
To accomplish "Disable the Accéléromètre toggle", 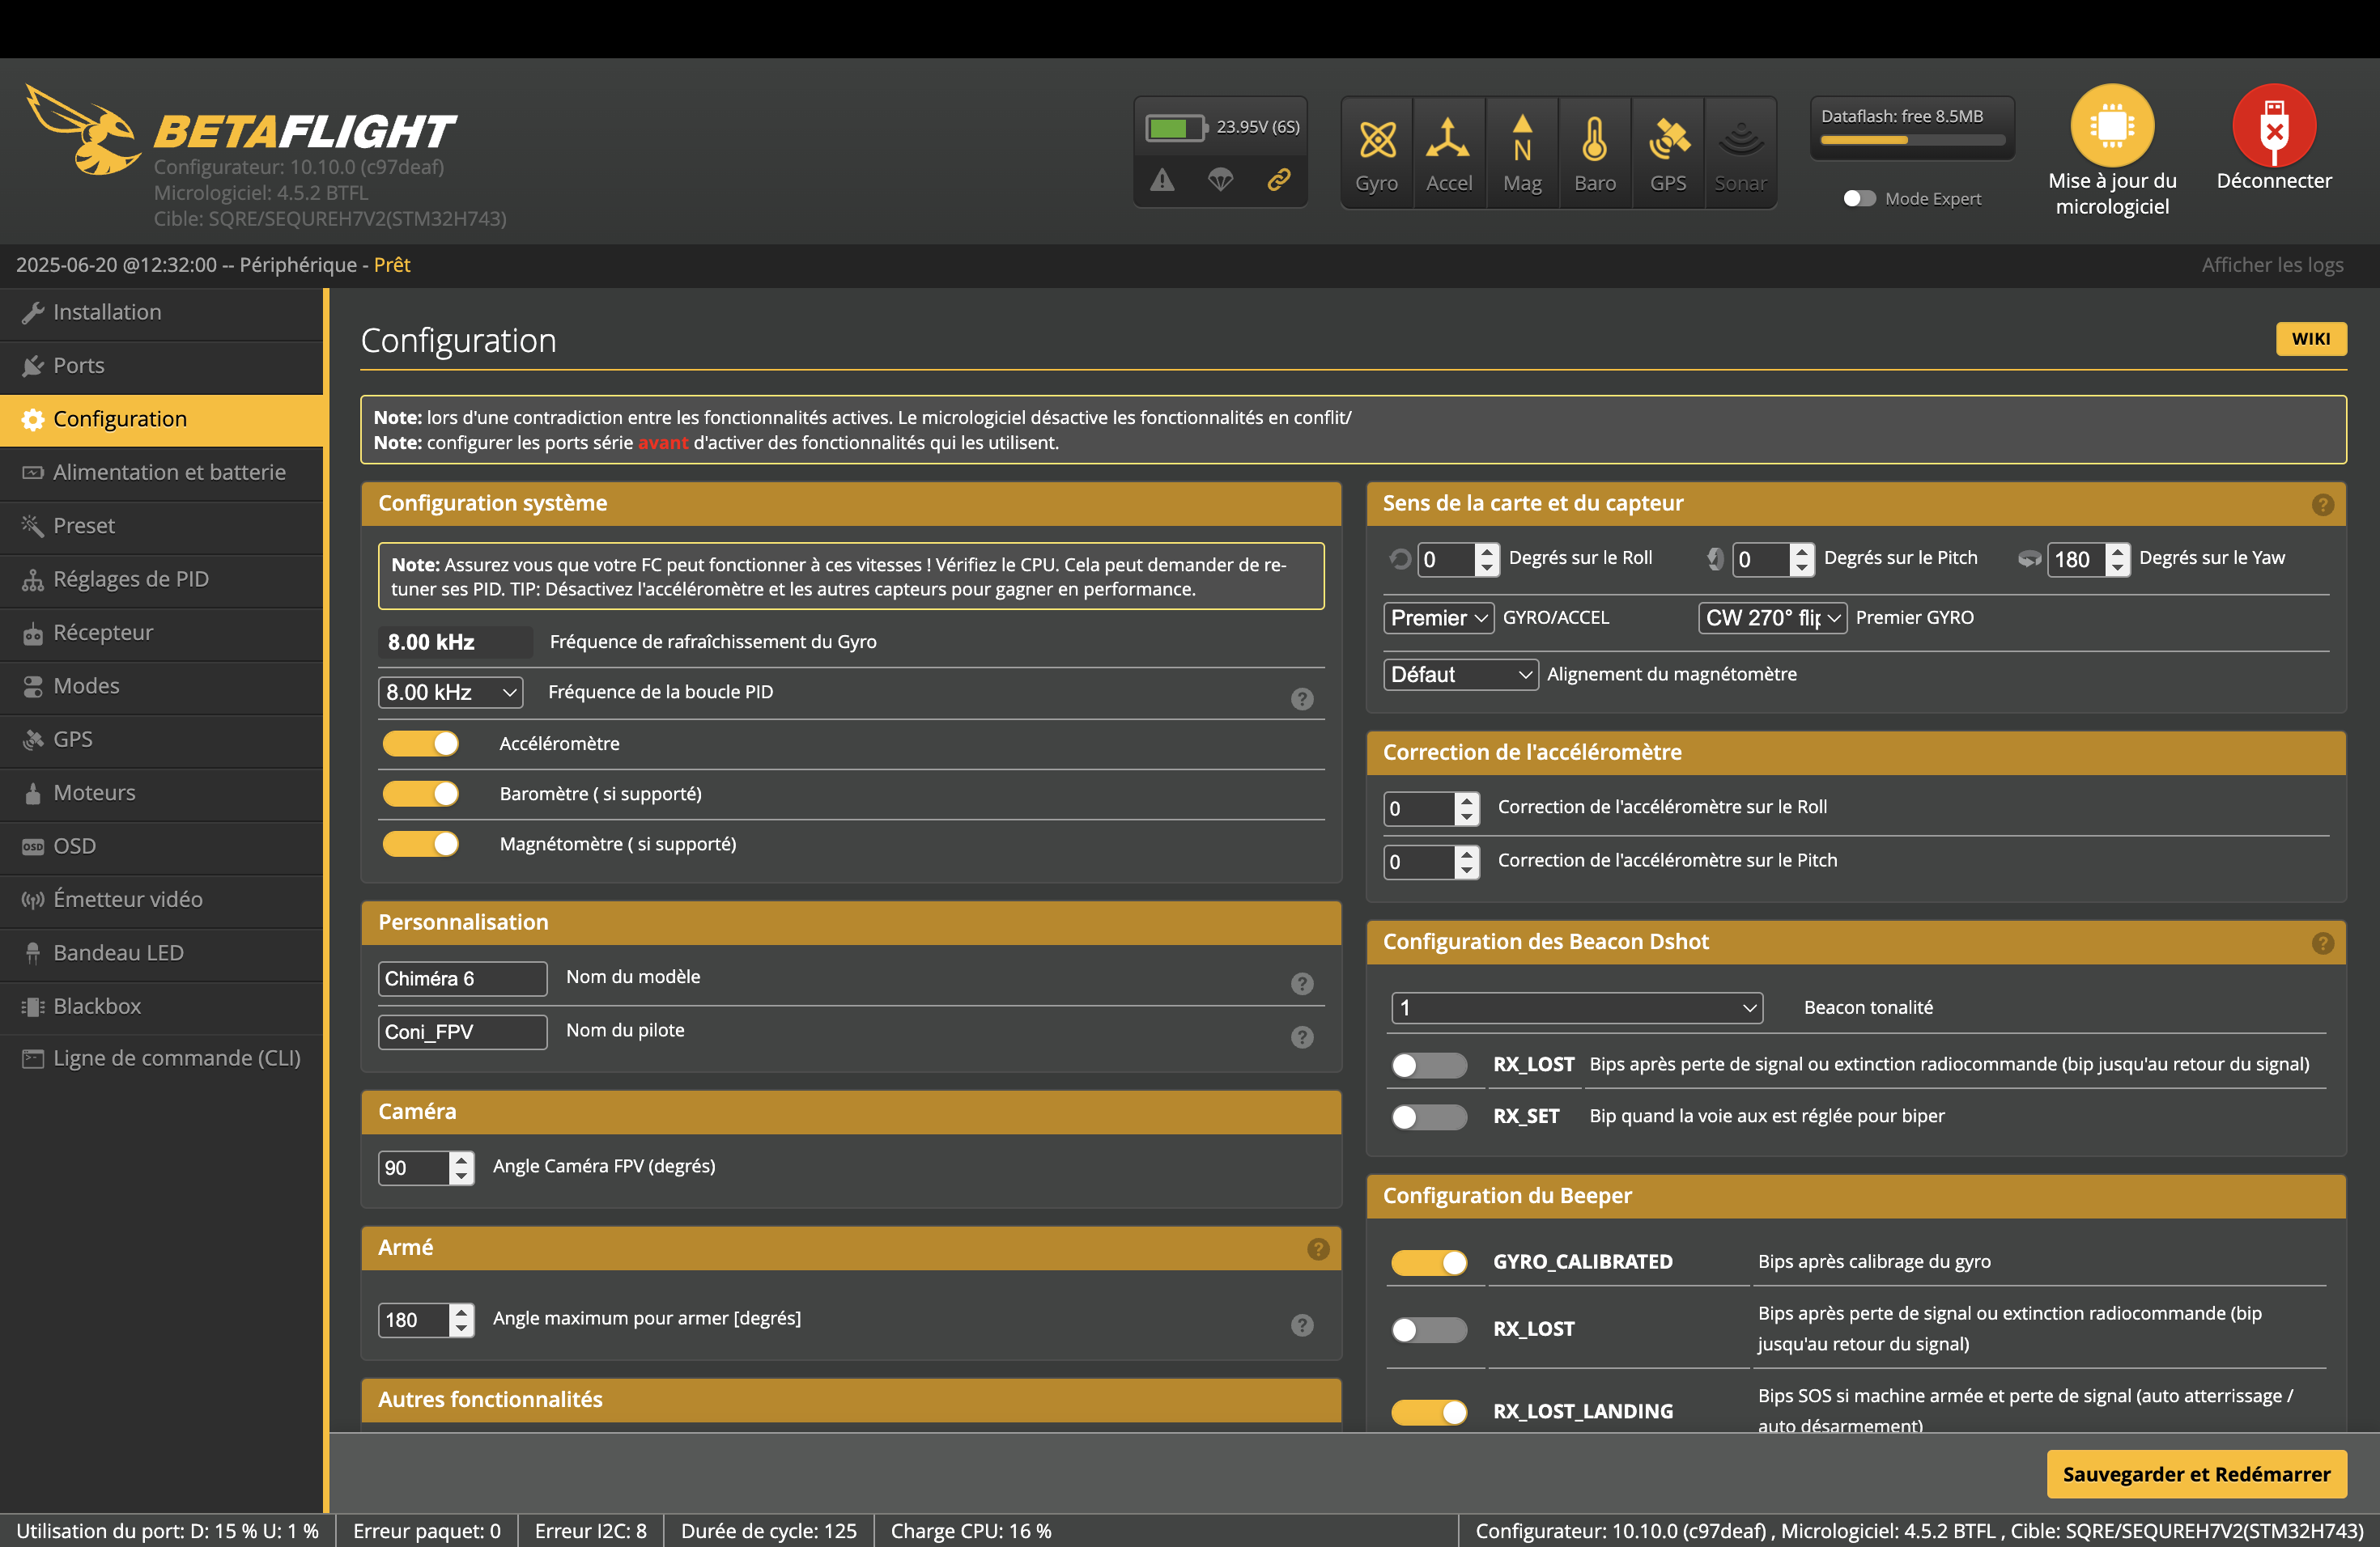I will pos(421,744).
